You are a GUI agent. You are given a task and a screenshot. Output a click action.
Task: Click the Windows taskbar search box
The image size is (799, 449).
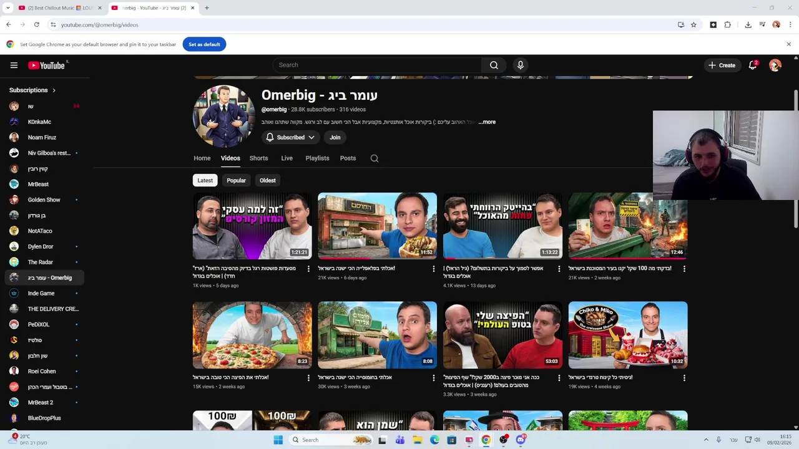(x=330, y=440)
